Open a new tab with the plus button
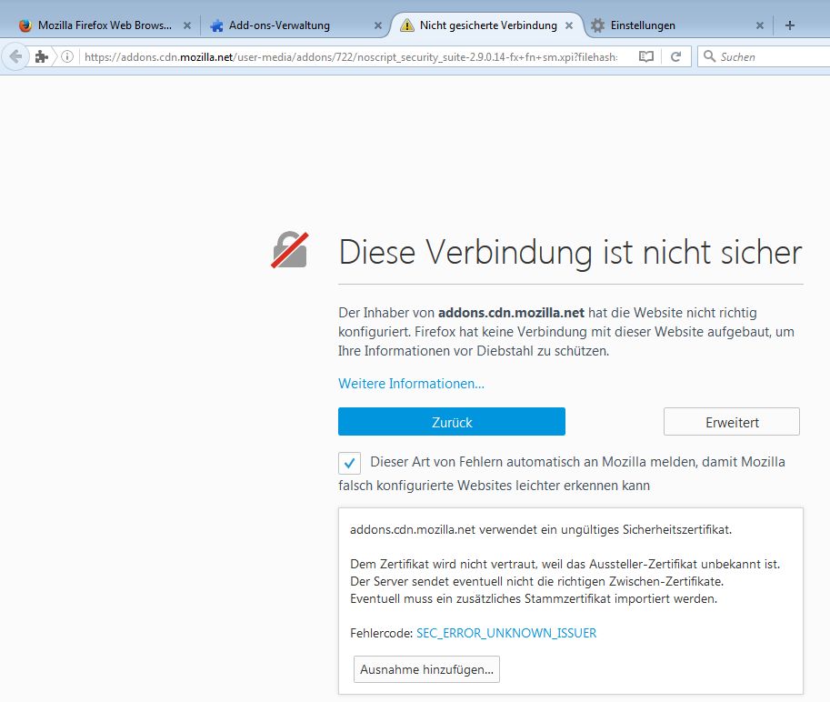 click(789, 25)
